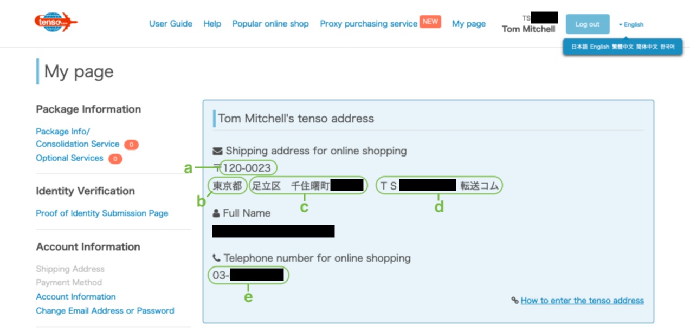The image size is (690, 332).
Task: Click the telephone handset icon
Action: click(x=216, y=258)
